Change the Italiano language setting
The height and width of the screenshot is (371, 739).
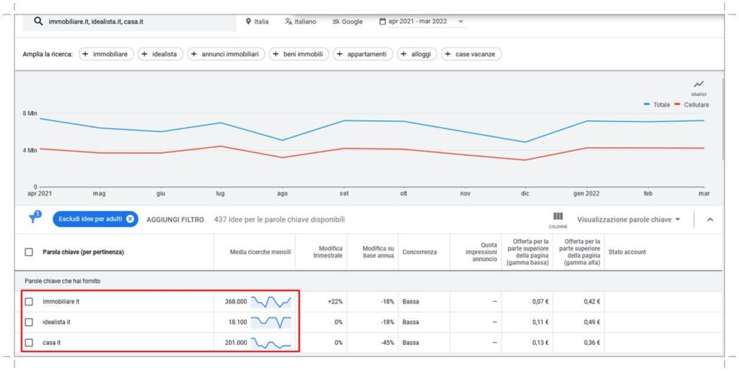pyautogui.click(x=301, y=22)
